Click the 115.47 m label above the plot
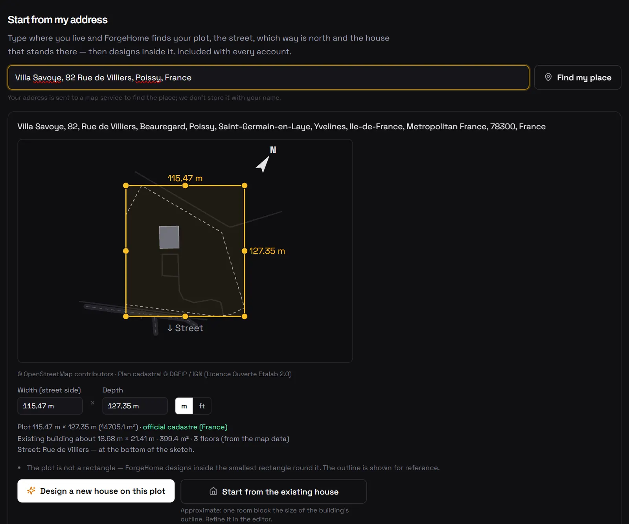 185,178
